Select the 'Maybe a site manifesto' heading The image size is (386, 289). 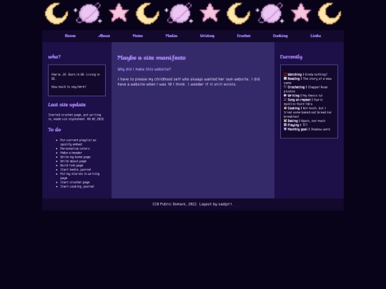(x=152, y=58)
